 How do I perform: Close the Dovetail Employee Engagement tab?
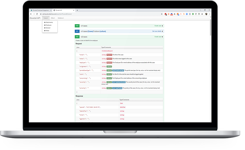pos(51,10)
